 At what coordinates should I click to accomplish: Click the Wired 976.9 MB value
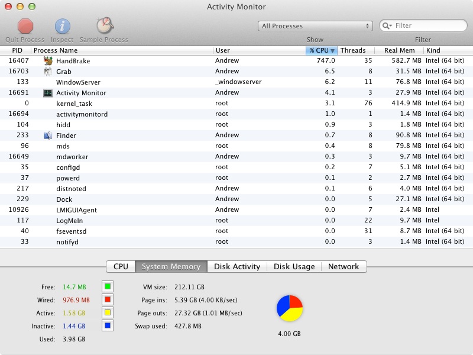pyautogui.click(x=76, y=300)
